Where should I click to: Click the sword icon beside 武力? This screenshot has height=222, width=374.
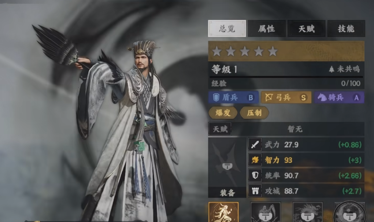[x=255, y=144]
